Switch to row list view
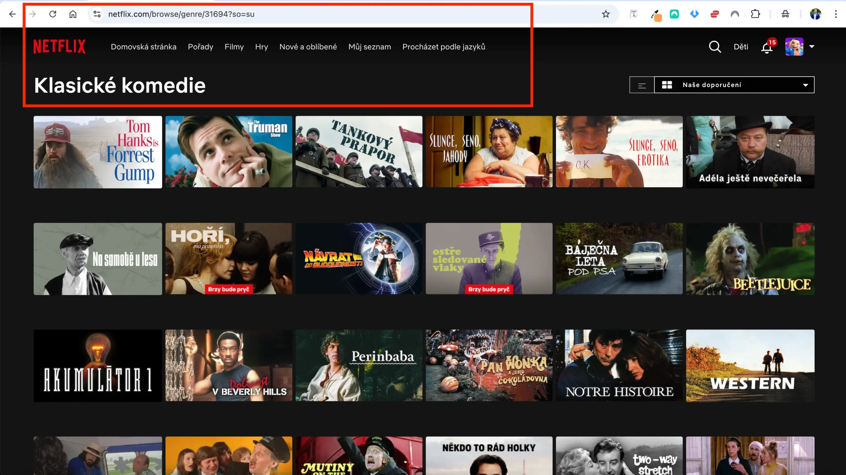This screenshot has width=846, height=475. pyautogui.click(x=641, y=85)
